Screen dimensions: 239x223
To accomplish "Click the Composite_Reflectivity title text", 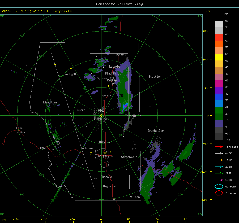I will (119, 4).
